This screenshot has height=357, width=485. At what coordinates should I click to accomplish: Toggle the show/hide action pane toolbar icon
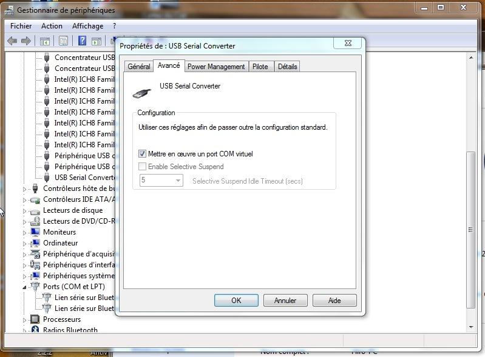[97, 41]
